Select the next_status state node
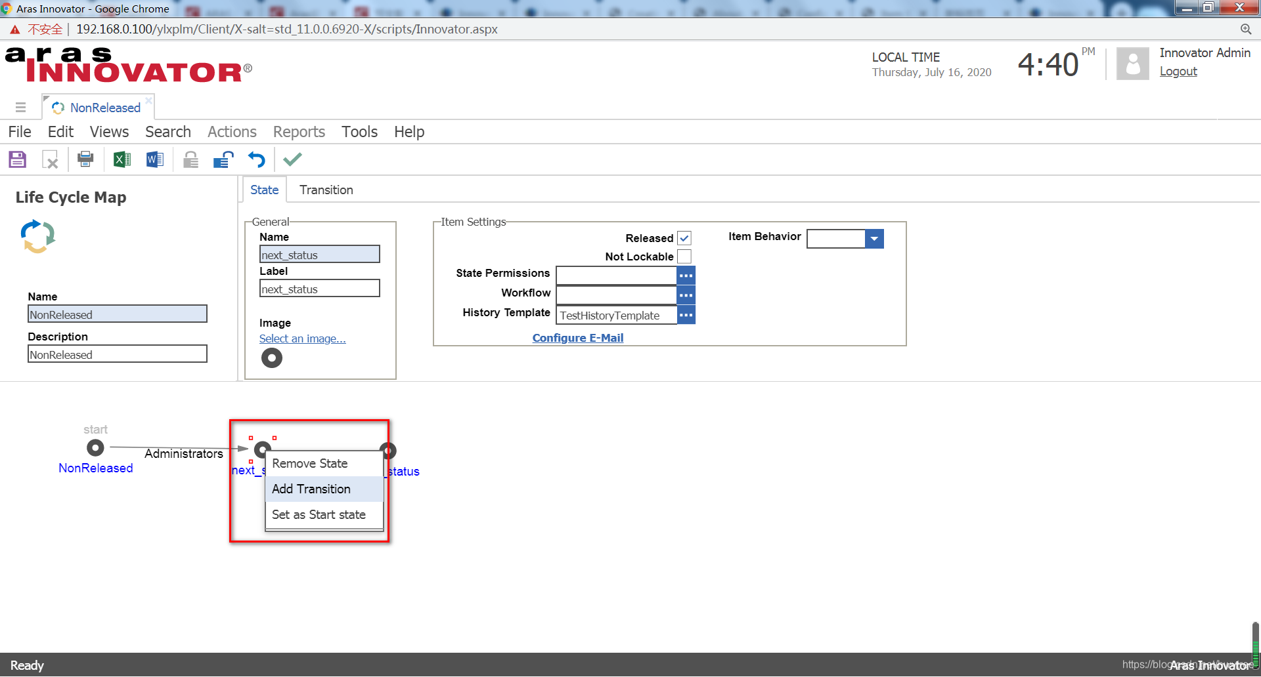 [x=261, y=449]
